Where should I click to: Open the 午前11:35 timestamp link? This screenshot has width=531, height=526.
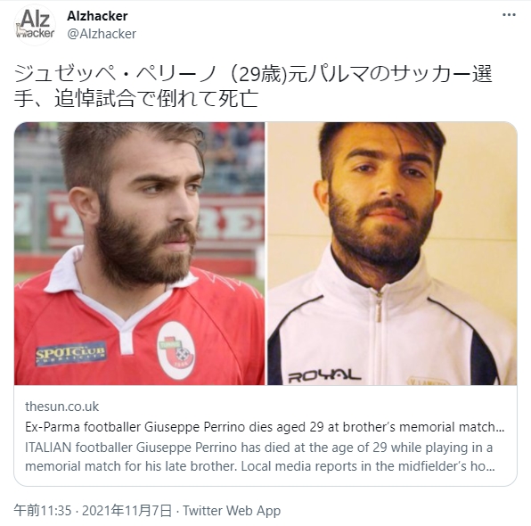pos(43,511)
